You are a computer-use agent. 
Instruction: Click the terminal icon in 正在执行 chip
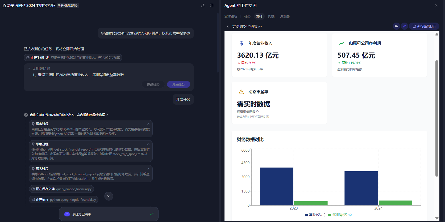[33, 199]
